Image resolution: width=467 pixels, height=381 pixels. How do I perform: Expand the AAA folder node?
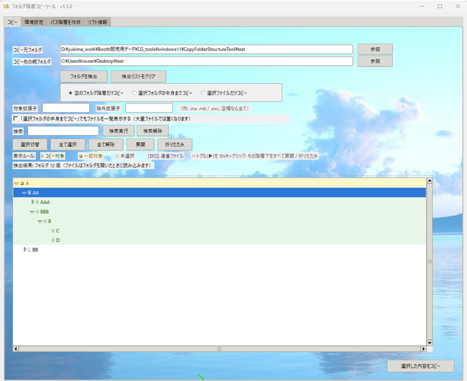click(33, 202)
